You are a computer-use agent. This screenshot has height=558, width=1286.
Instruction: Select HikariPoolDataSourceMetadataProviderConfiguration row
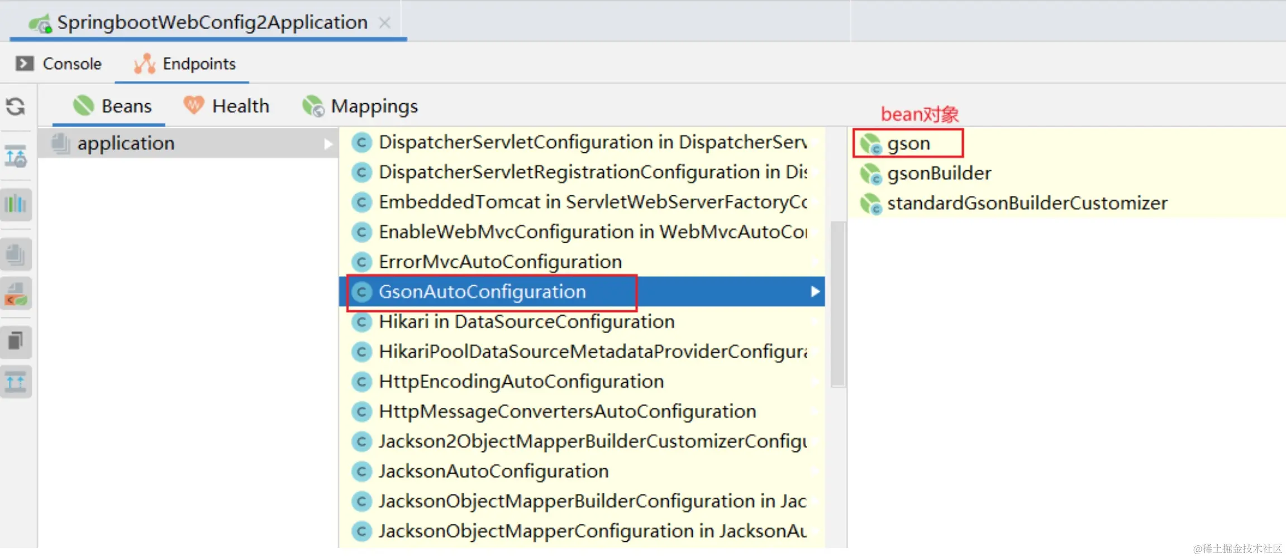(x=582, y=352)
